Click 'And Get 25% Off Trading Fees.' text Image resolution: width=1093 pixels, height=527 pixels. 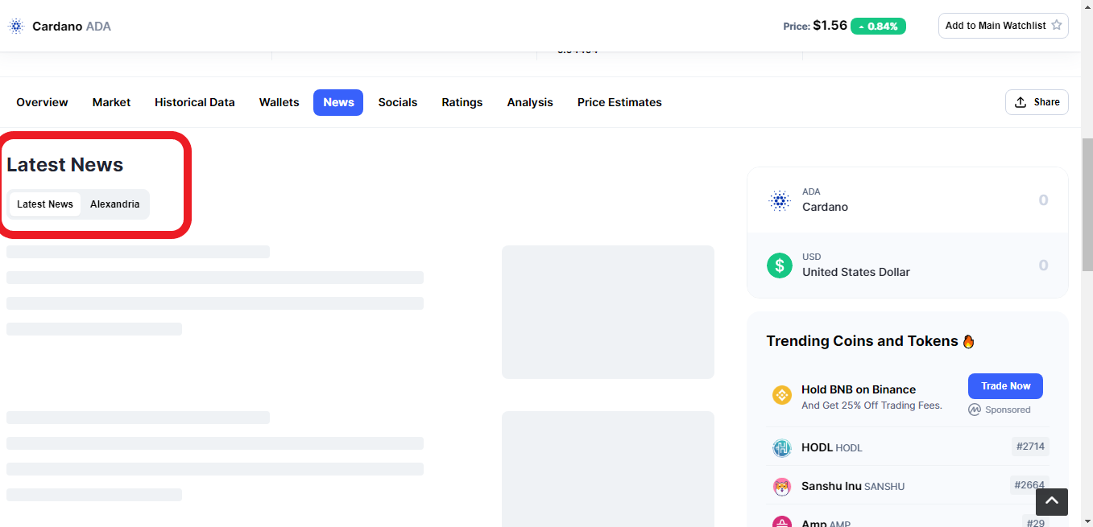click(x=872, y=406)
